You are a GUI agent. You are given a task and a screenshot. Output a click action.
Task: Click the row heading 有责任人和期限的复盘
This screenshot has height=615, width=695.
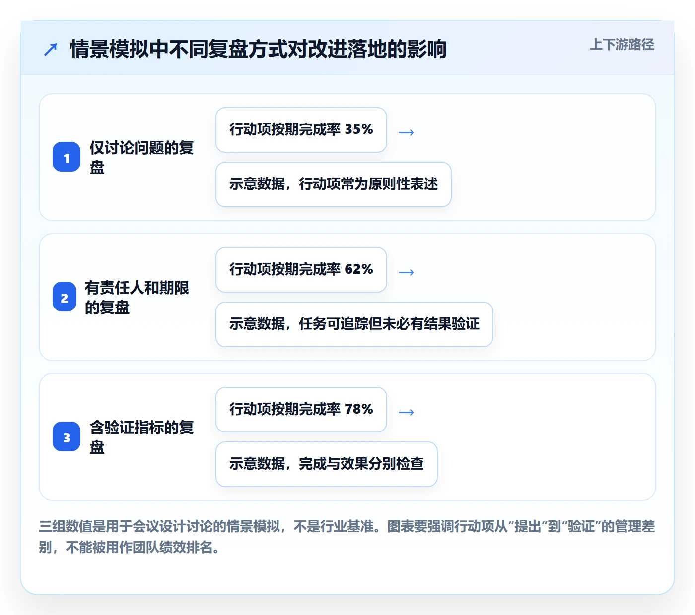(137, 297)
